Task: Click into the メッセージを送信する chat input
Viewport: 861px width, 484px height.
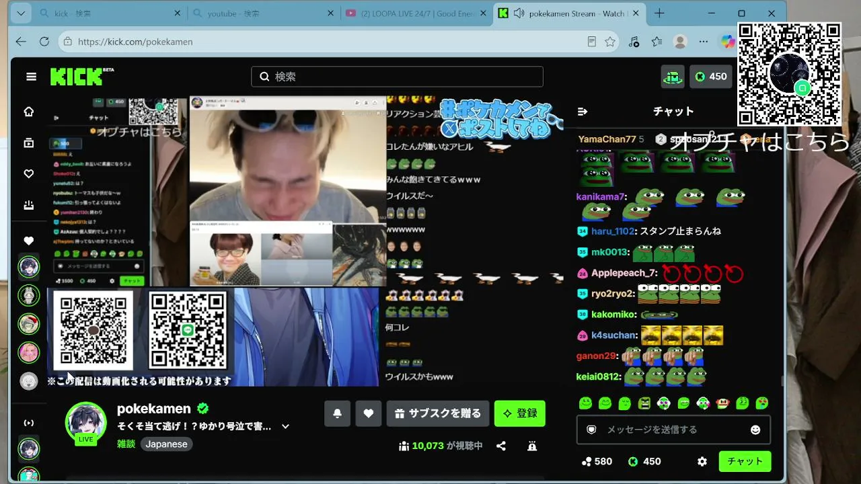Action: pyautogui.click(x=673, y=430)
